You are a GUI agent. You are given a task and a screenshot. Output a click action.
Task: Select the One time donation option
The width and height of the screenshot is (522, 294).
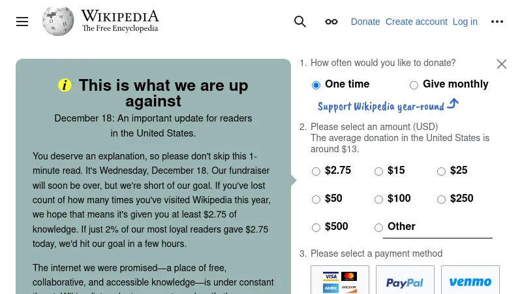316,85
